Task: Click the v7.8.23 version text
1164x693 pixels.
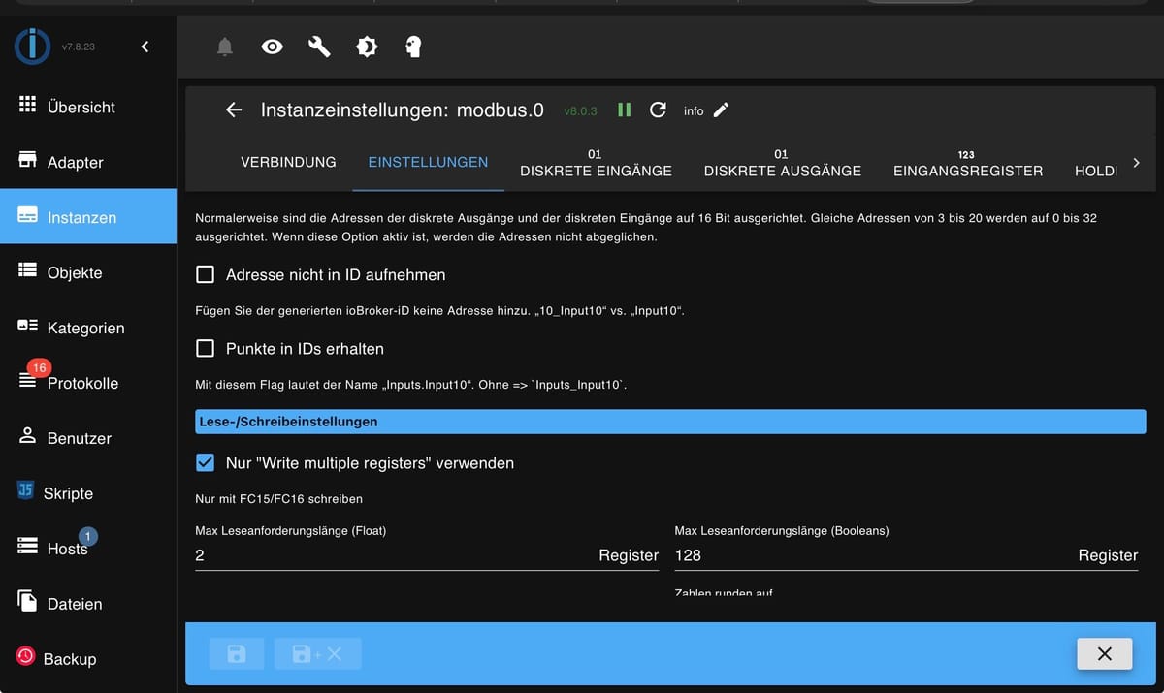Action: pyautogui.click(x=79, y=47)
